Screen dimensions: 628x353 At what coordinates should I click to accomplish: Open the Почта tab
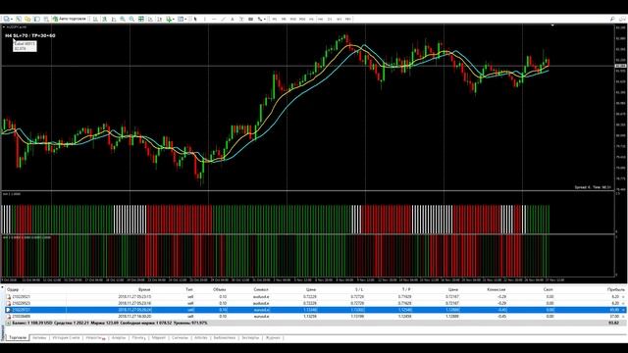coord(138,337)
